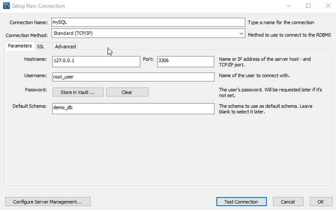Focus the Hostname input field

[96, 62]
